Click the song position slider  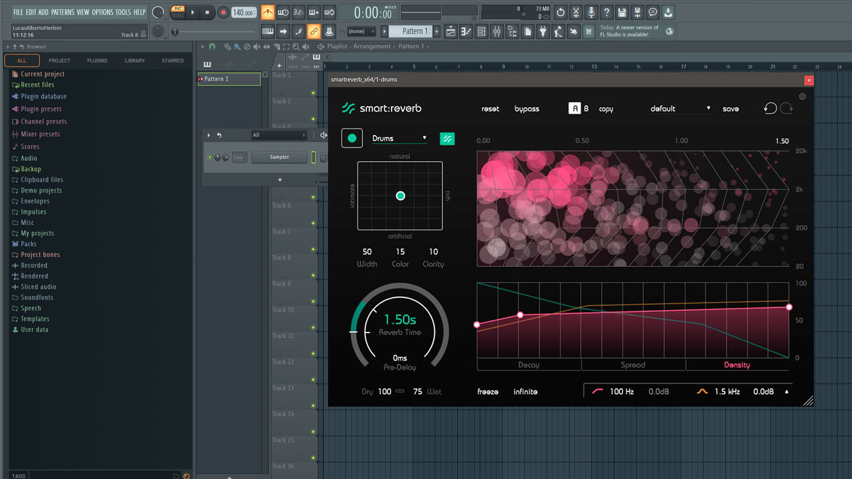point(213,31)
